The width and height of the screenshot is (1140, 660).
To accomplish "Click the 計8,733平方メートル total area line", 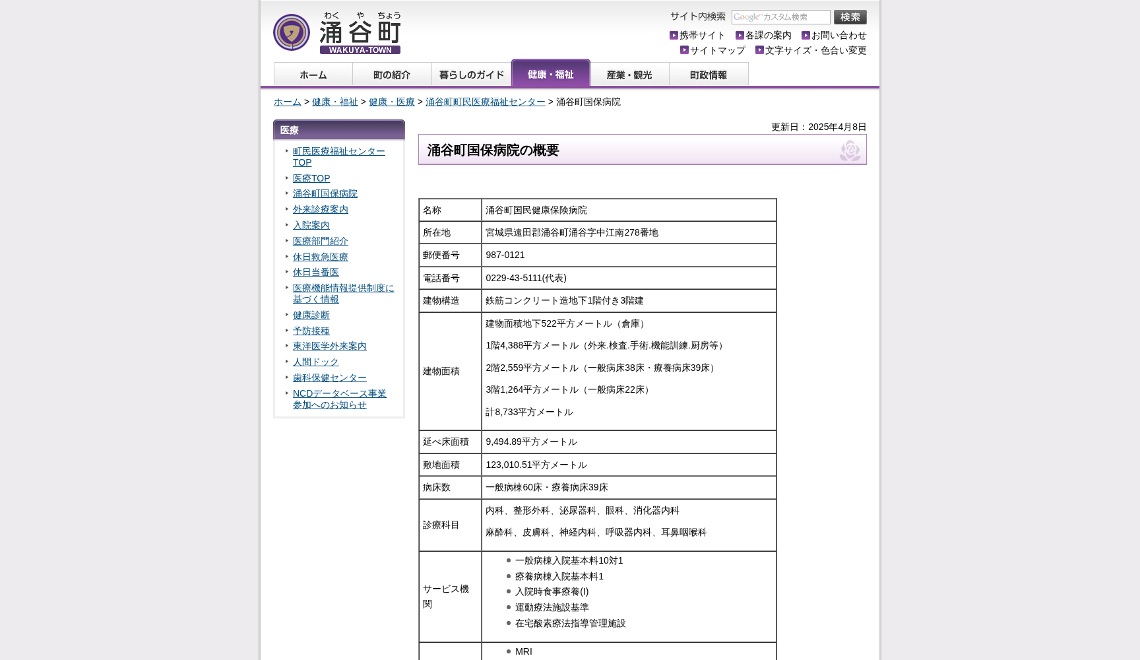I will click(x=530, y=412).
